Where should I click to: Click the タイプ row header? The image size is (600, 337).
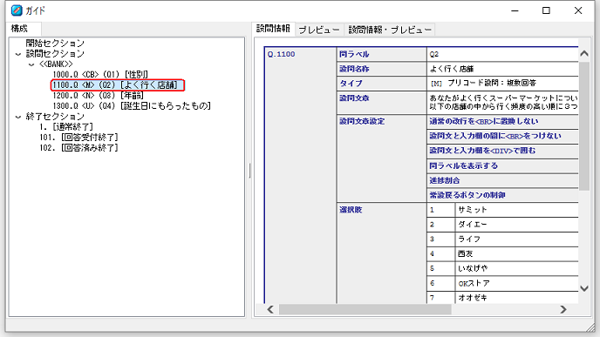click(x=381, y=84)
